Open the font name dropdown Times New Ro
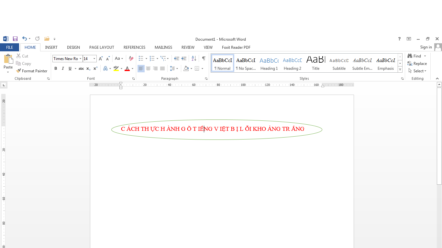This screenshot has width=442, height=248. (81, 59)
